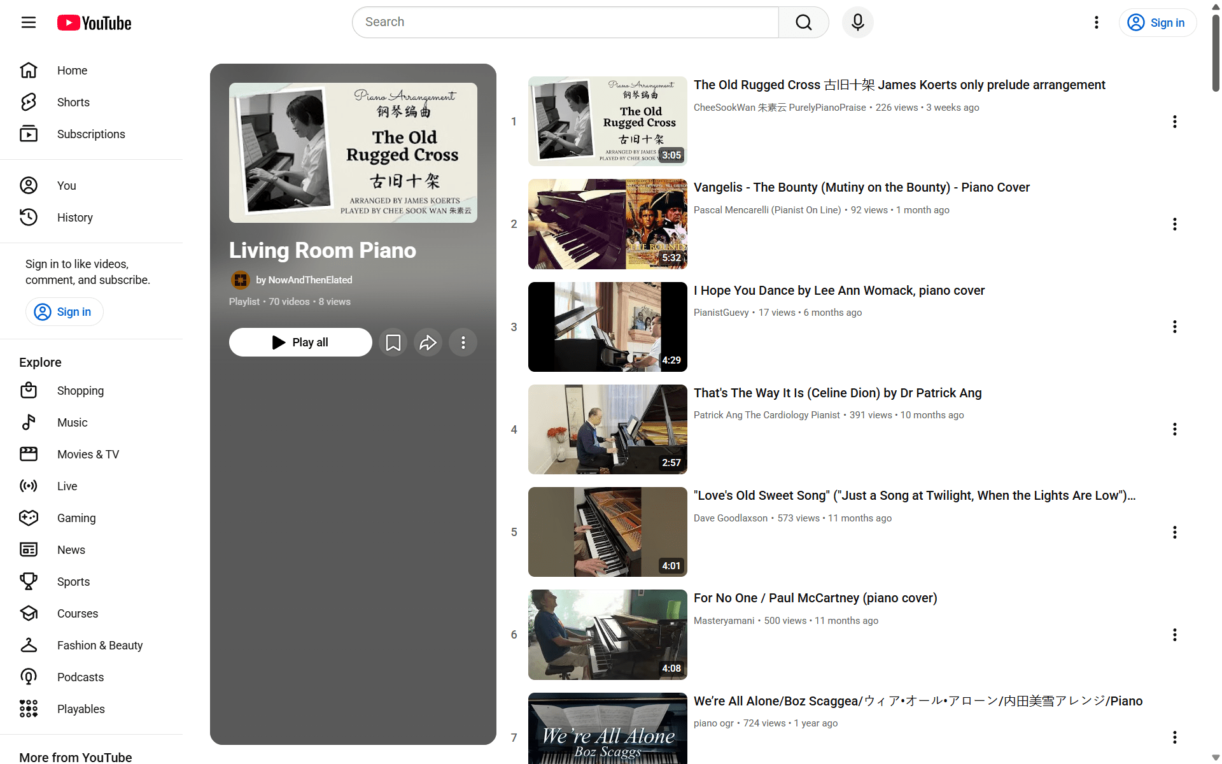
Task: Share the Living Room Piano playlist
Action: (428, 343)
